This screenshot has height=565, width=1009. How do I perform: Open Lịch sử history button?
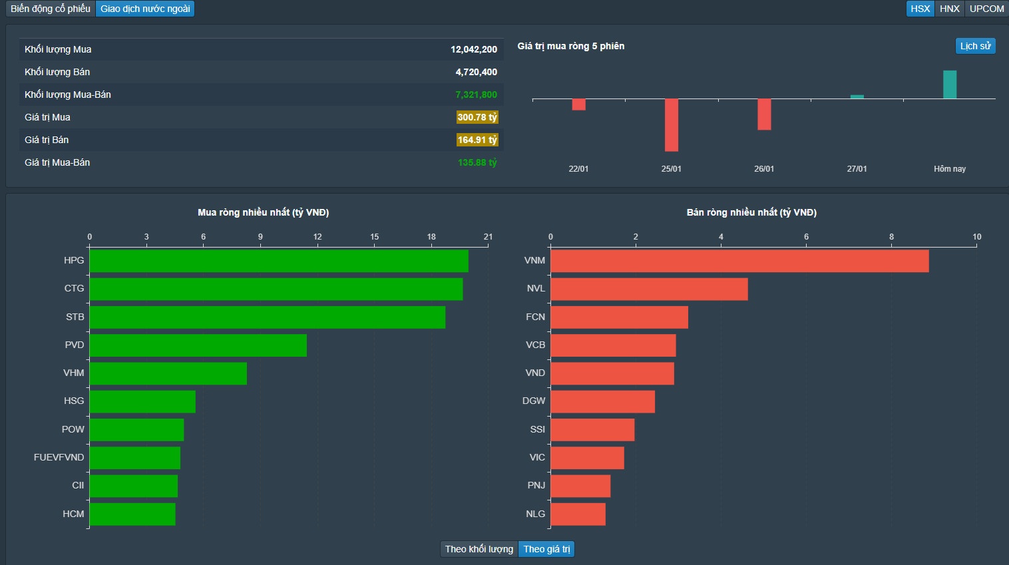(x=975, y=46)
